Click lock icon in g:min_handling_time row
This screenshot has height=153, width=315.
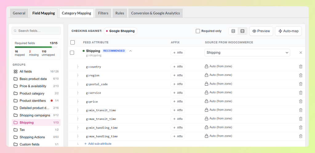[x=206, y=127]
